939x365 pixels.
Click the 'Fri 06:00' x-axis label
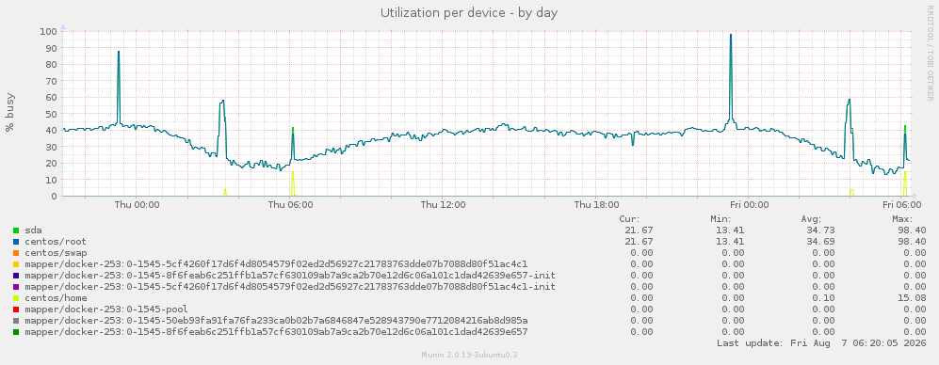pyautogui.click(x=902, y=205)
